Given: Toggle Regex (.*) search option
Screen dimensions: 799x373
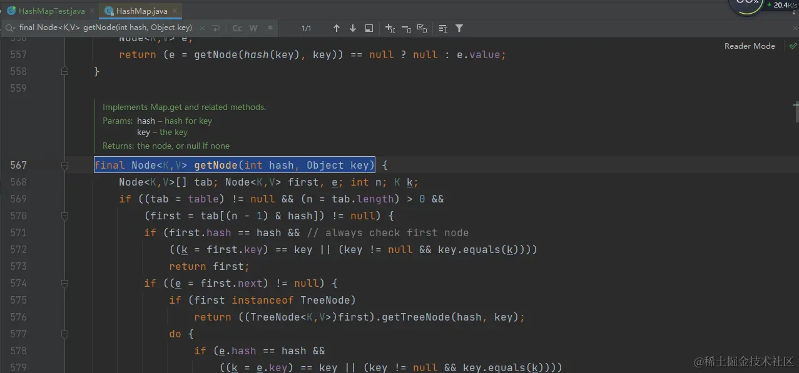Looking at the screenshot, I should [x=270, y=28].
